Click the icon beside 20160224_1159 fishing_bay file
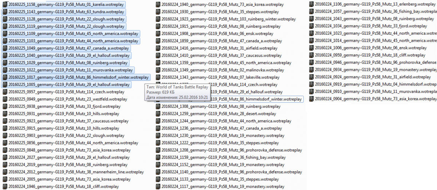Image resolution: width=437 pixels, height=190 pixels. [x=158, y=158]
